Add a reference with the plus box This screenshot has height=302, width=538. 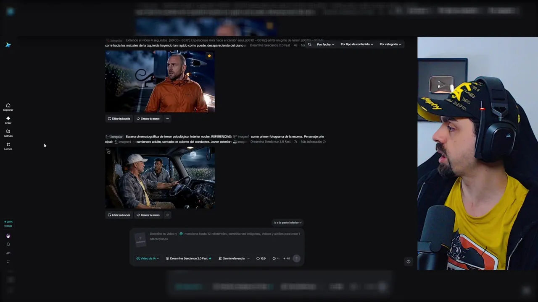[140, 240]
